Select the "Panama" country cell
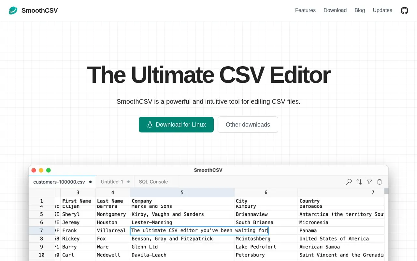417x261 pixels. [x=341, y=231]
